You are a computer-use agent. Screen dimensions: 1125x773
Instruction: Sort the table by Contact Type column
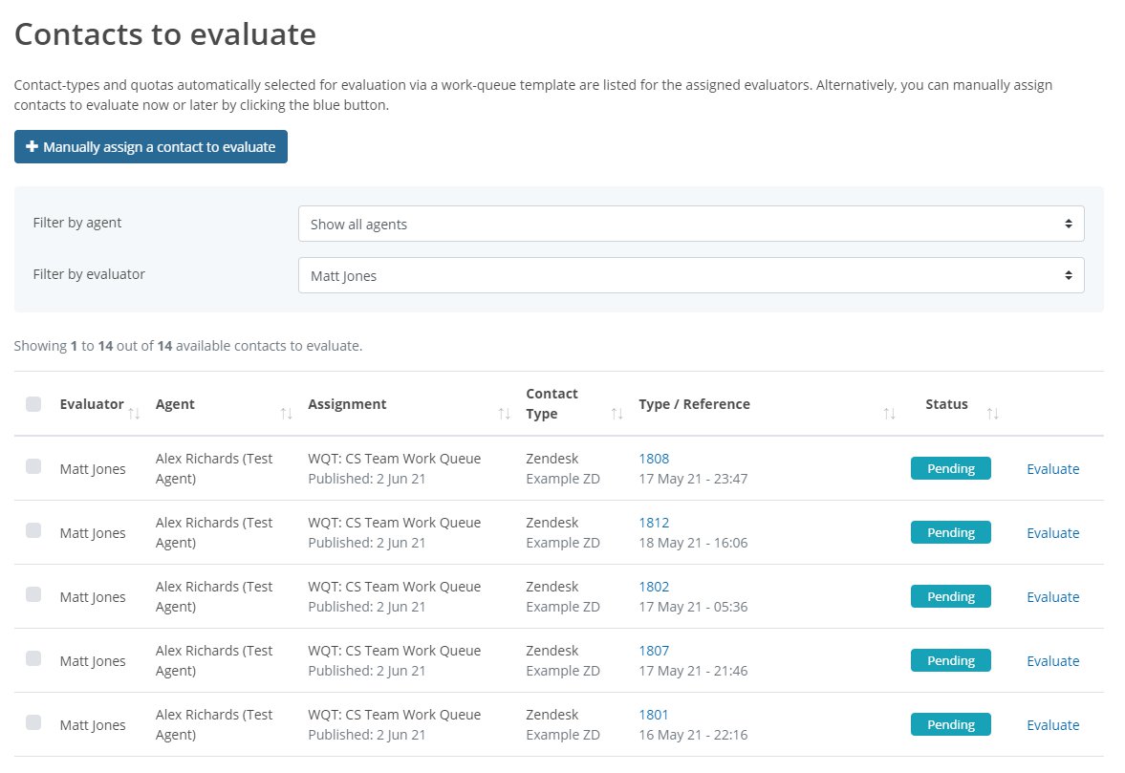[617, 411]
